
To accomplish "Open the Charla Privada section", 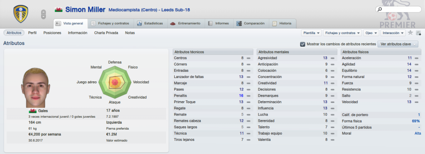I will pos(106,33).
